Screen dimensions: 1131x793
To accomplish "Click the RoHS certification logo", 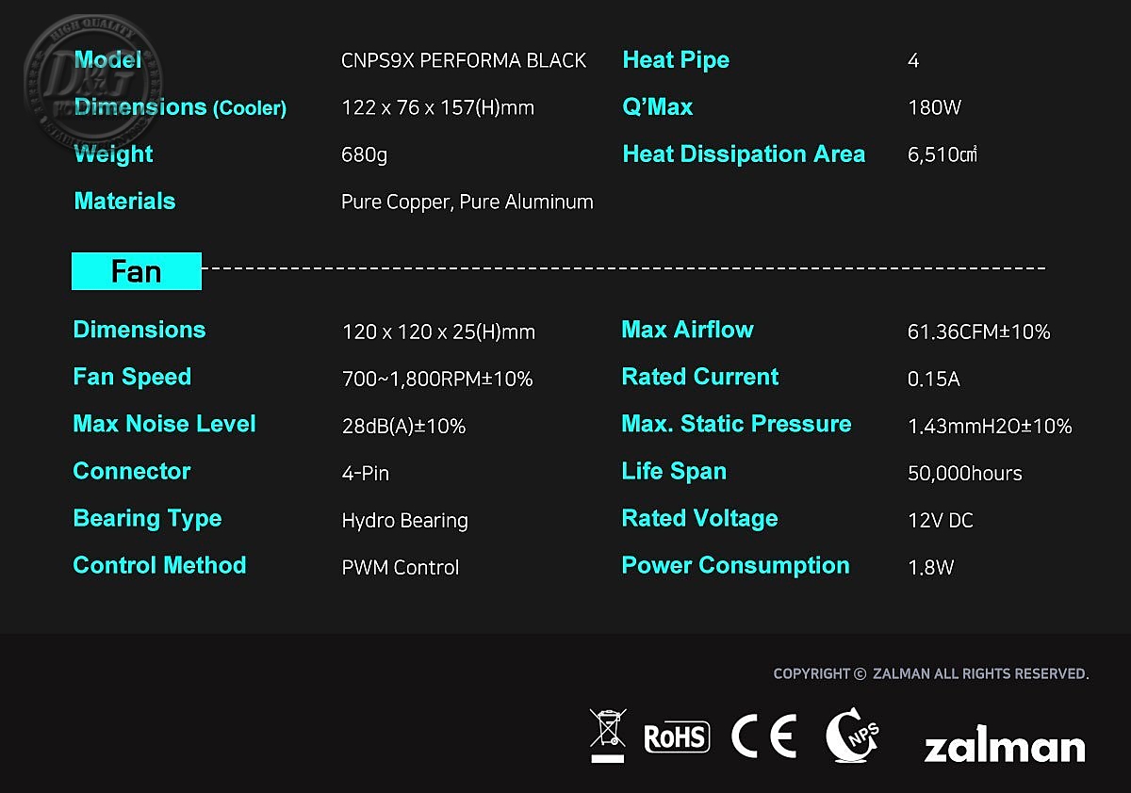I will click(676, 736).
